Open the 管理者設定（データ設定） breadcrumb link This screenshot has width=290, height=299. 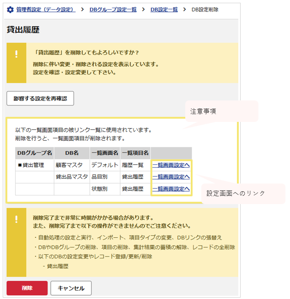pos(46,10)
